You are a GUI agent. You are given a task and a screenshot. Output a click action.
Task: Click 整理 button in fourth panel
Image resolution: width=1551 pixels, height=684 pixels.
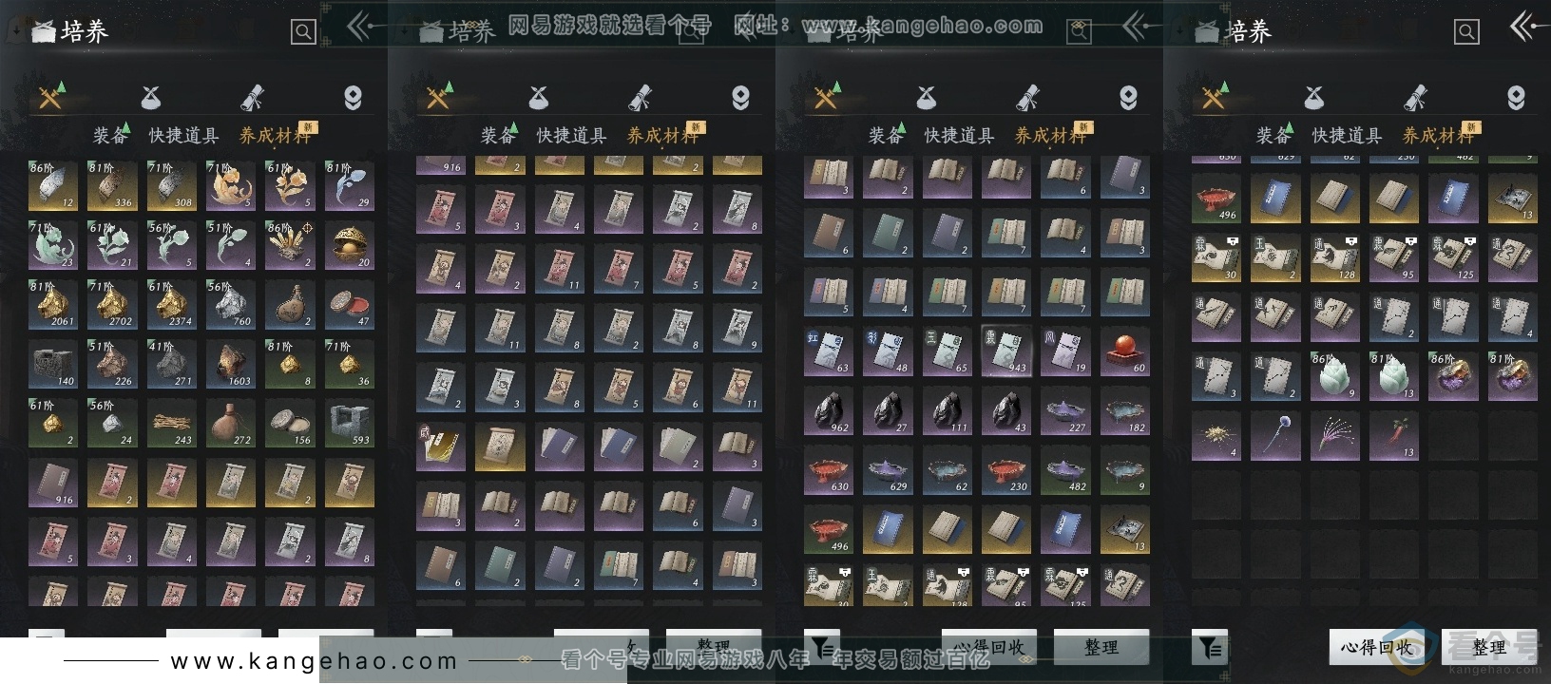pos(1488,647)
